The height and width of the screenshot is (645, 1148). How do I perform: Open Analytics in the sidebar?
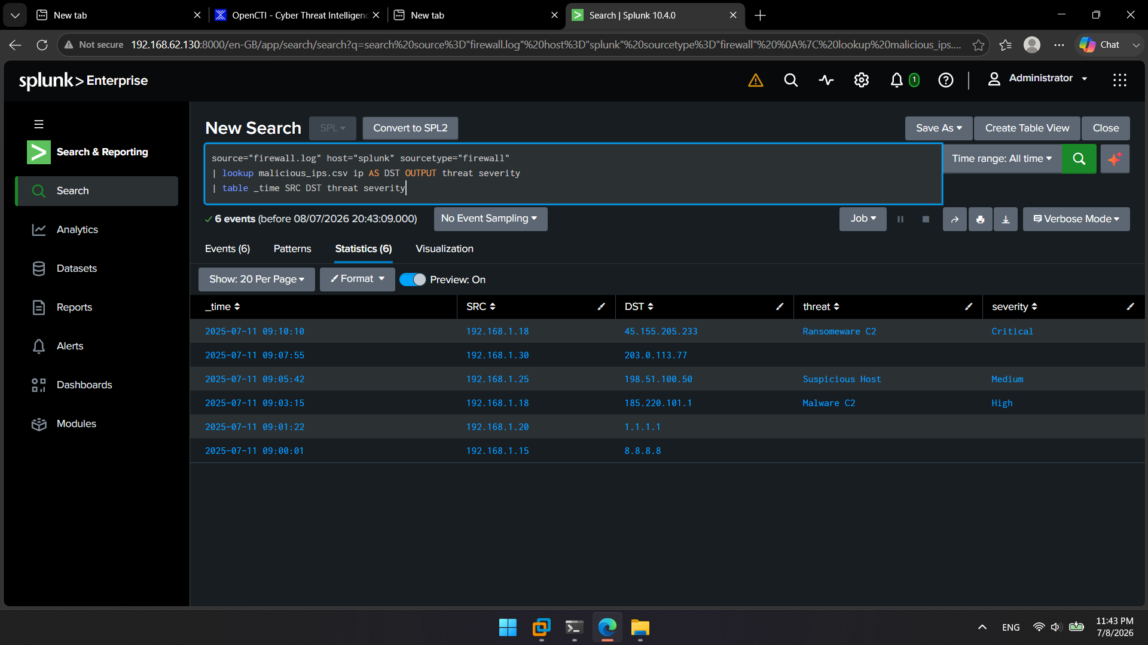pos(97,229)
